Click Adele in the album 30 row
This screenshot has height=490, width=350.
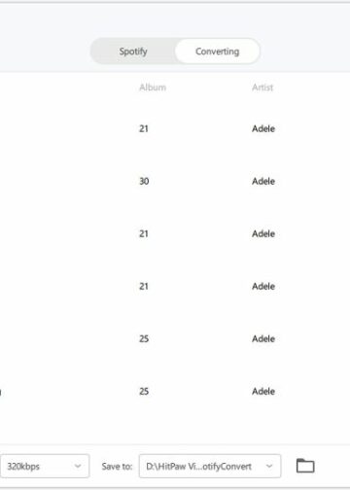[x=263, y=181]
